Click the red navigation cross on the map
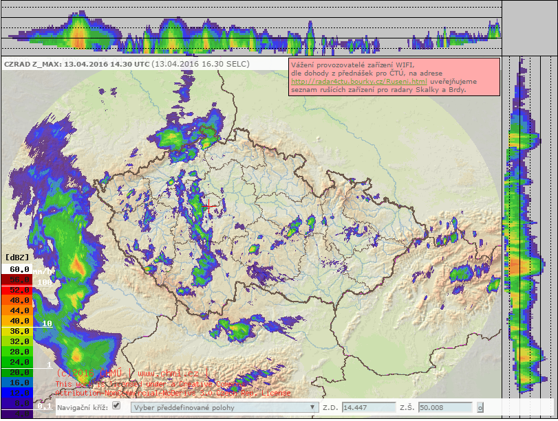Viewport: 558px width, 421px height. click(x=209, y=206)
